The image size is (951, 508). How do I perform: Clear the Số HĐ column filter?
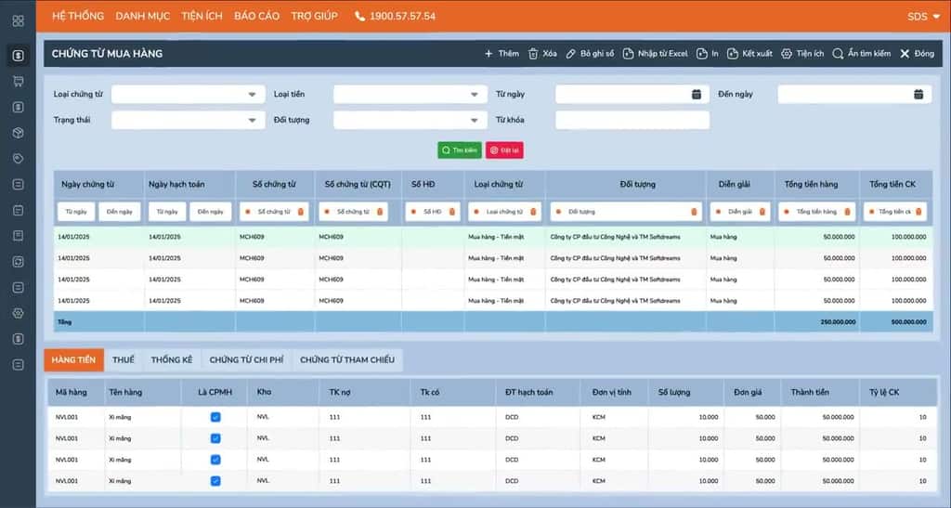tap(452, 212)
